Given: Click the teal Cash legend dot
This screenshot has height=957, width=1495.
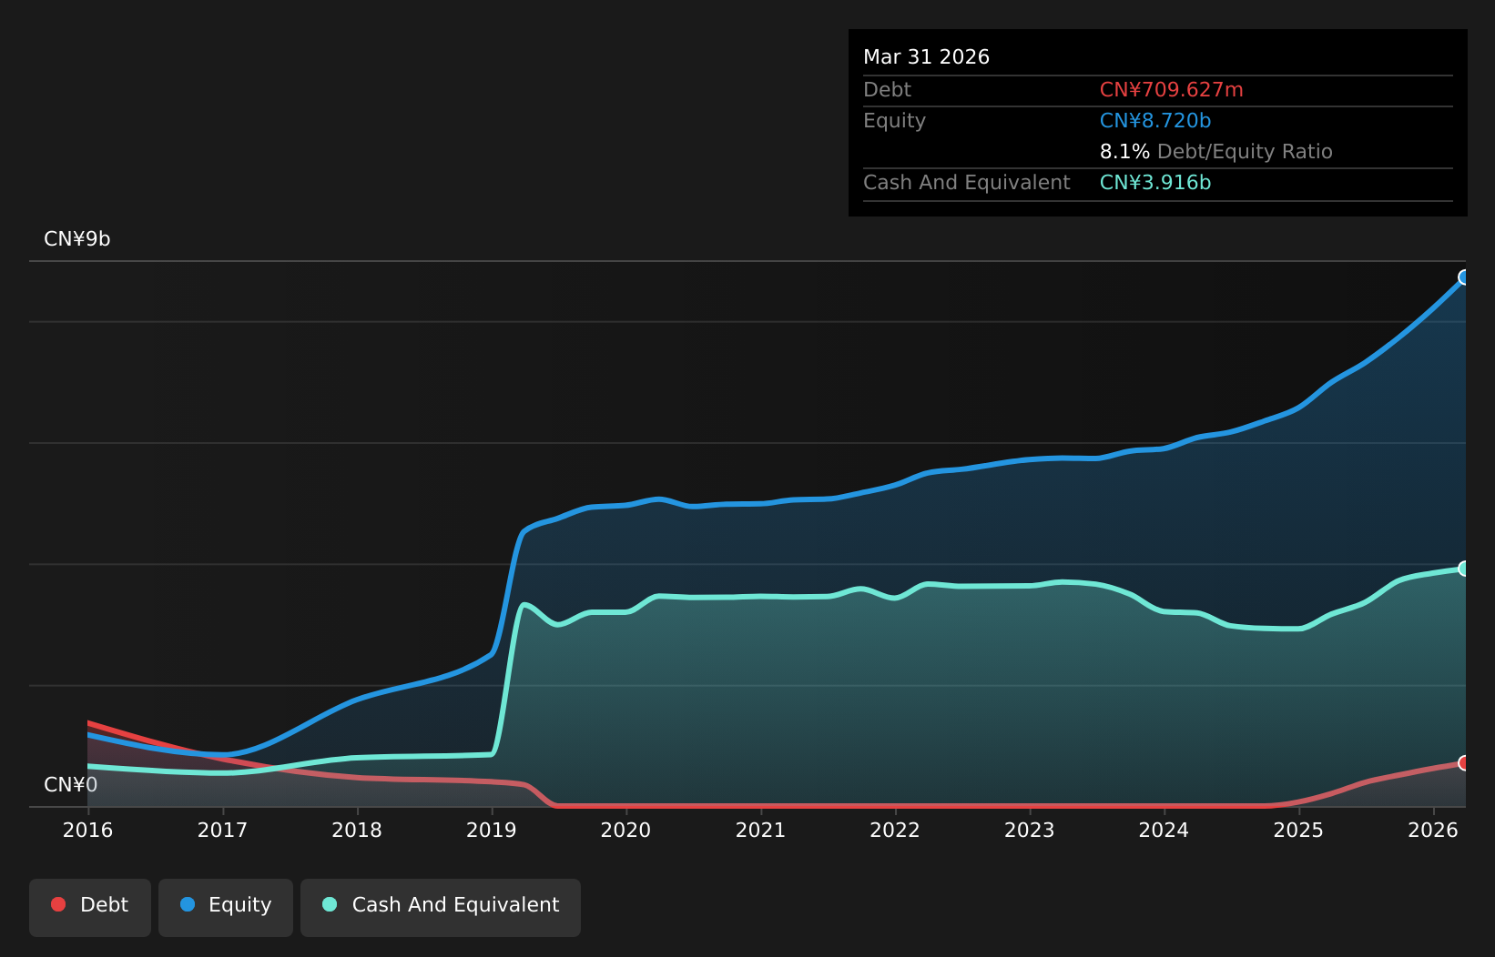Looking at the screenshot, I should pos(330,904).
